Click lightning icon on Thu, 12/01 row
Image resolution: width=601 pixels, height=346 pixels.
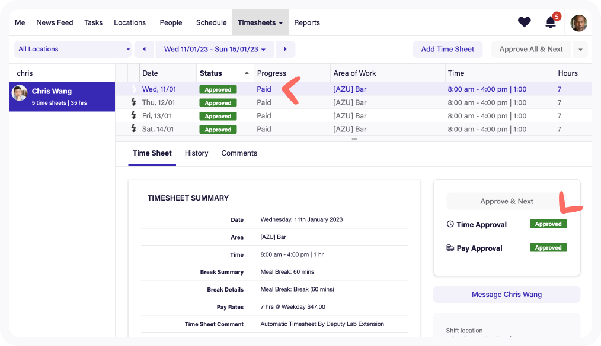[133, 102]
